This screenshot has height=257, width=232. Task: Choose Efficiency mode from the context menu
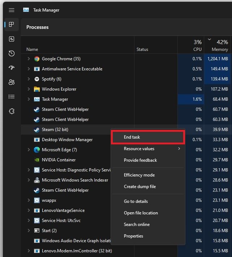click(139, 175)
